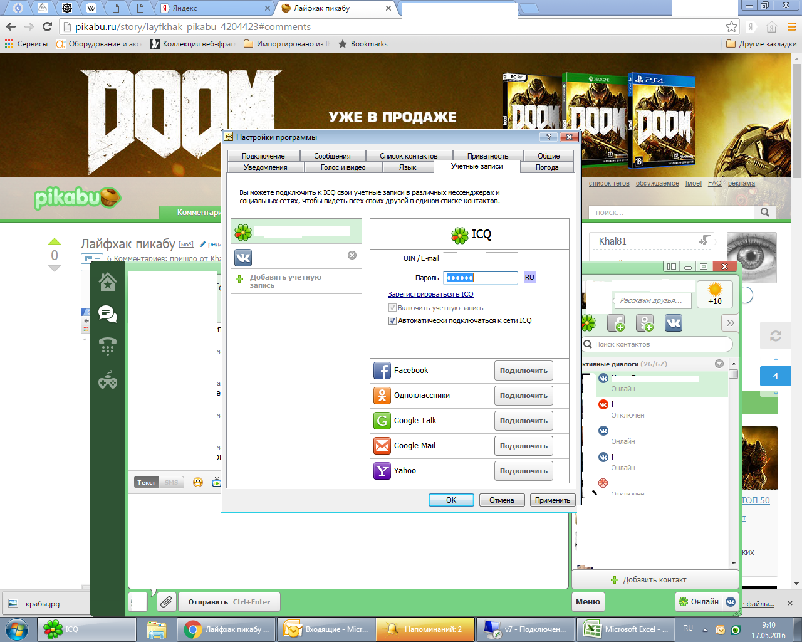Open the 'Зарегистрироваться в ICQ' link

[431, 294]
